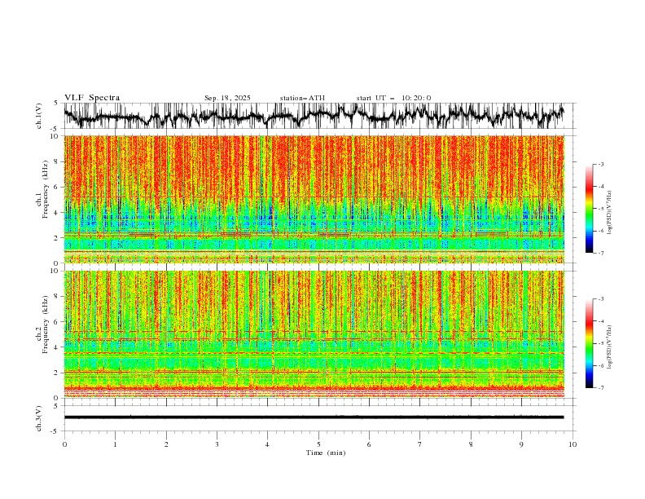Click the "station=ATH" label
The width and height of the screenshot is (645, 499).
[302, 98]
